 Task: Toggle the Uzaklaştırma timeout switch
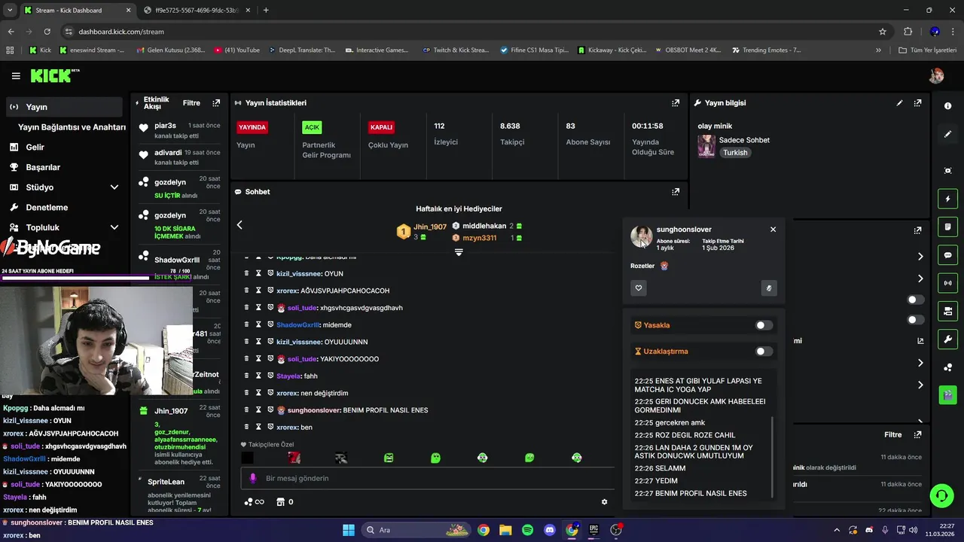click(764, 352)
